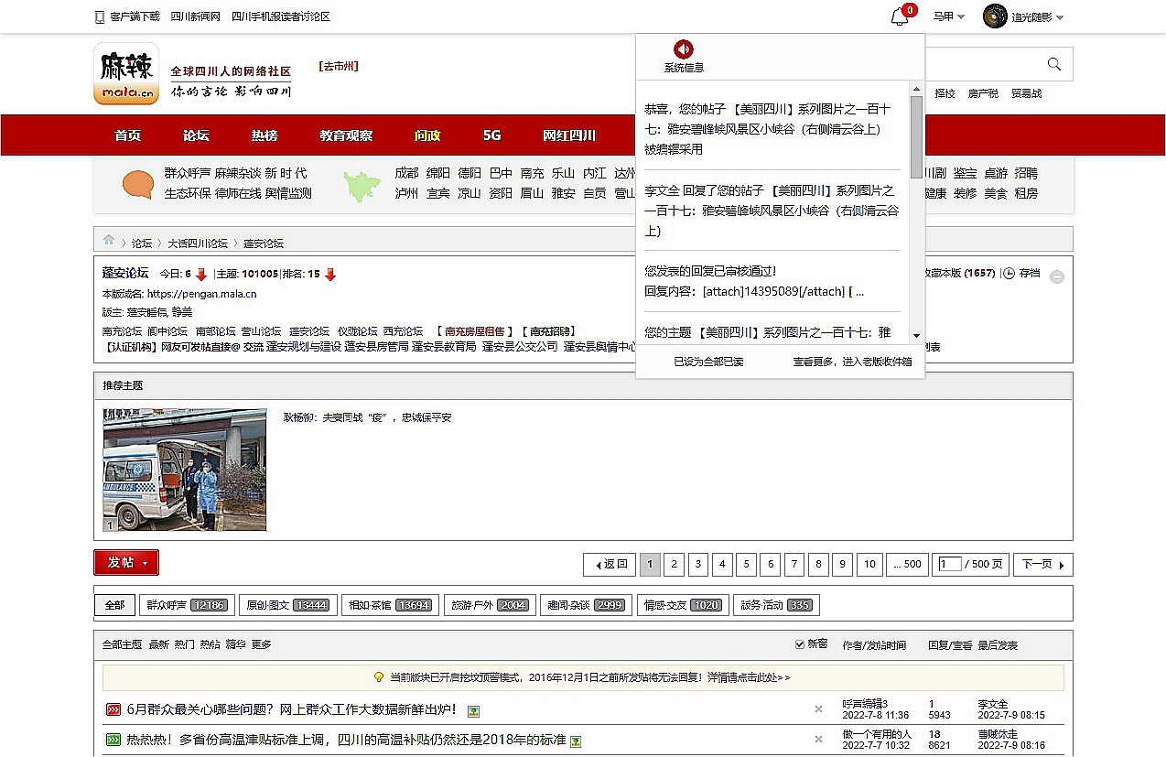Viewport: 1166px width, 757px height.
Task: Click the orange speech bubble icon
Action: coord(137,184)
